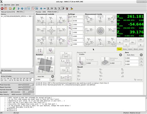The image size is (147, 114).
Task: Stop program execution in toolbar
Action: (29, 8)
